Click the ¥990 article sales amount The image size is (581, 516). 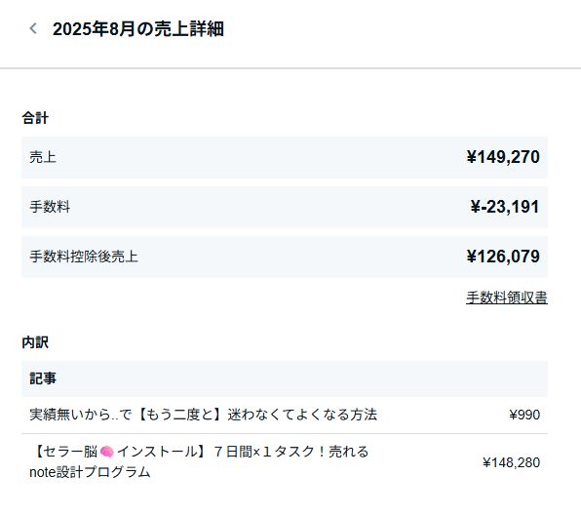pos(524,415)
